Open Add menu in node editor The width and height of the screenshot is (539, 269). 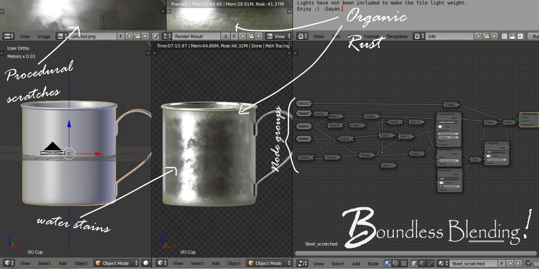[x=356, y=263]
